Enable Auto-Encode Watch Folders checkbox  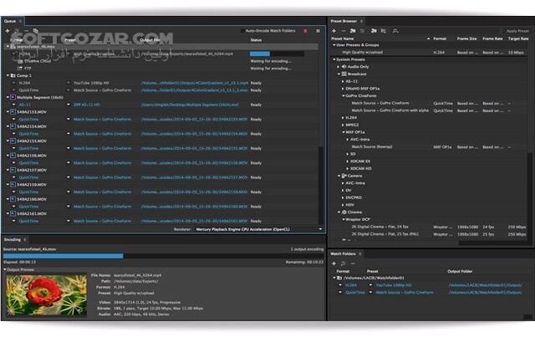[242, 31]
